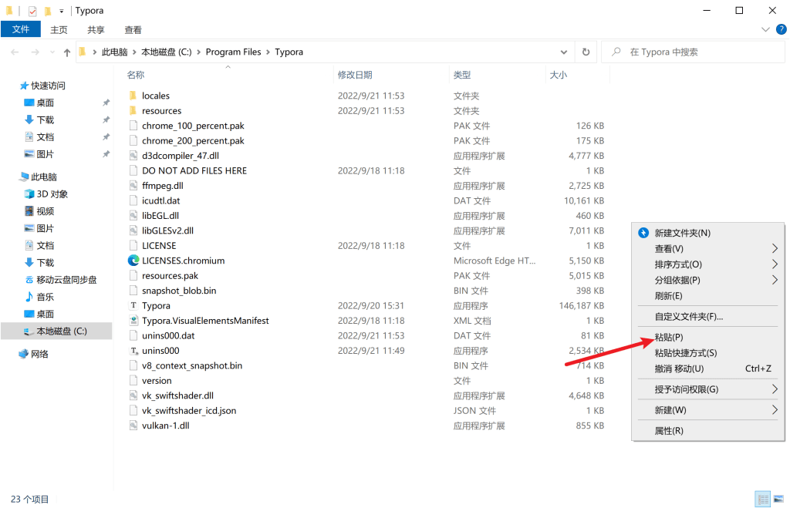The width and height of the screenshot is (790, 508).
Task: Open the blue Help question mark icon
Action: (x=781, y=29)
